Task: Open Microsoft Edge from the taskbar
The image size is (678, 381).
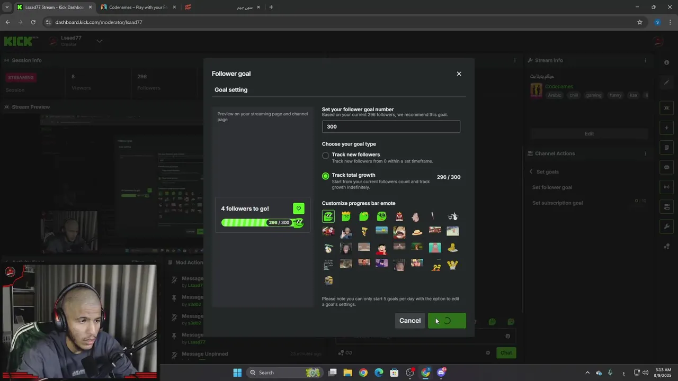Action: pyautogui.click(x=379, y=373)
